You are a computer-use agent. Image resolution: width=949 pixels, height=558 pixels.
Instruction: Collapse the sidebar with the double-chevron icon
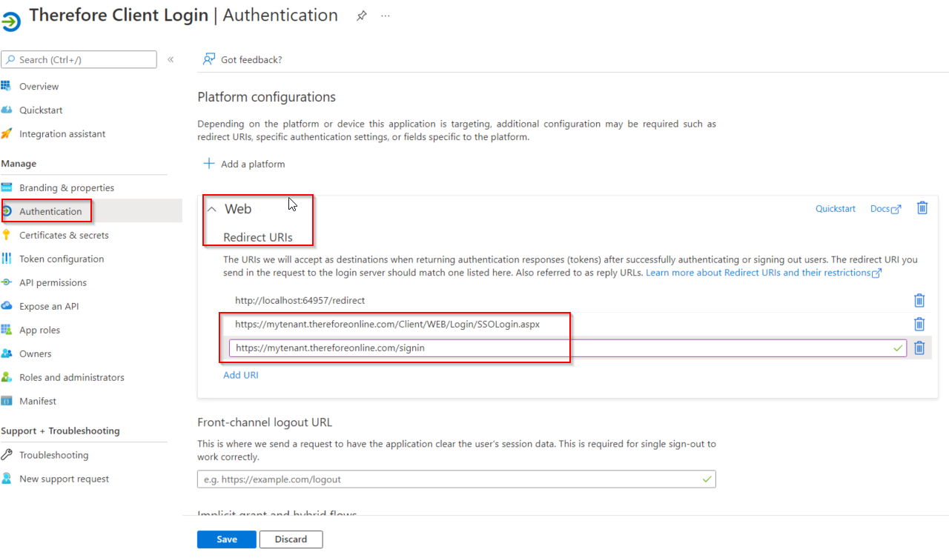[171, 59]
